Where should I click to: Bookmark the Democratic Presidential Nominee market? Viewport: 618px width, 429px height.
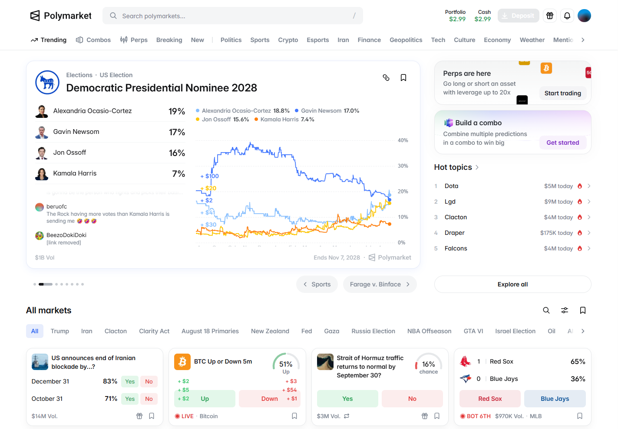coord(403,78)
